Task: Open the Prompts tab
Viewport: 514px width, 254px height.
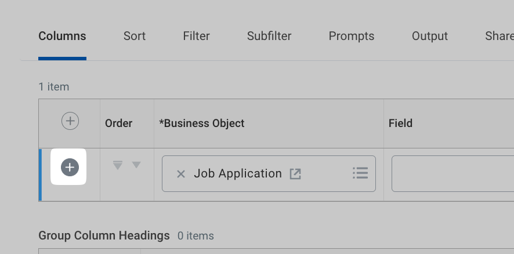Action: [352, 36]
